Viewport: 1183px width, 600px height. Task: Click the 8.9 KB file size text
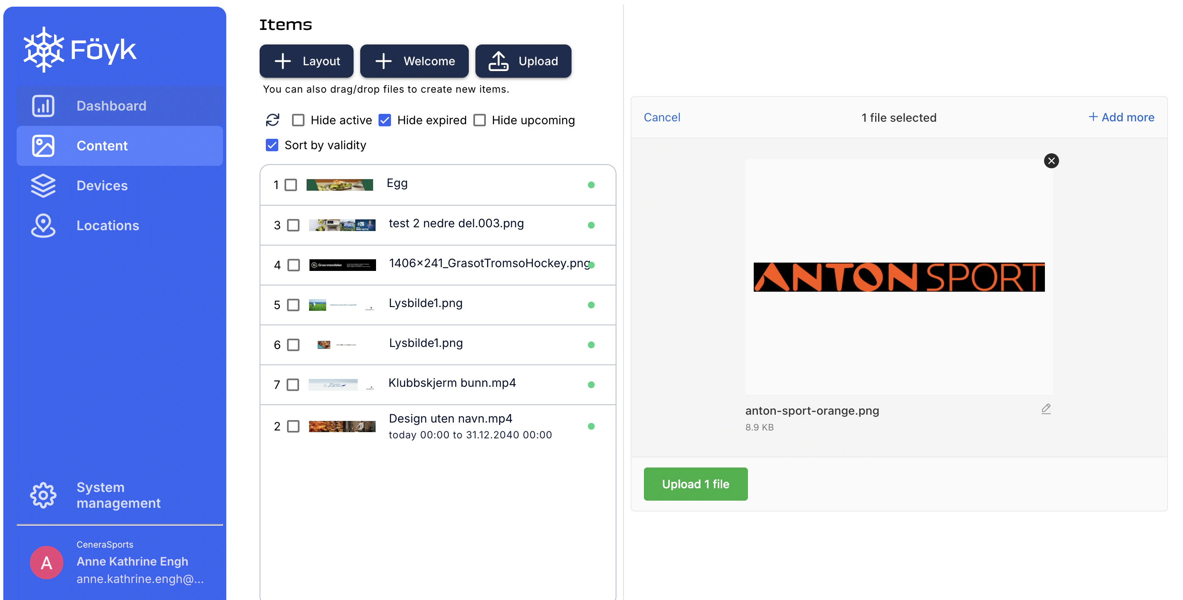[x=759, y=428]
